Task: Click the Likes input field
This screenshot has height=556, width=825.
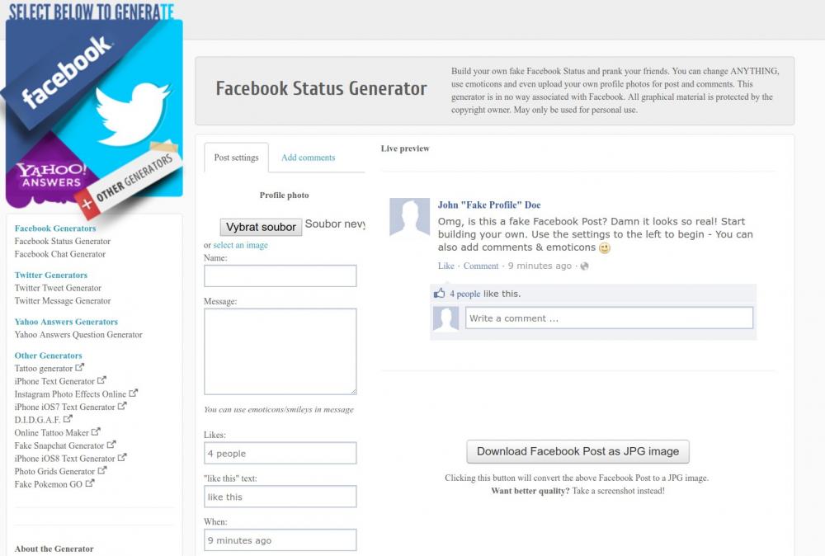Action: click(x=280, y=453)
